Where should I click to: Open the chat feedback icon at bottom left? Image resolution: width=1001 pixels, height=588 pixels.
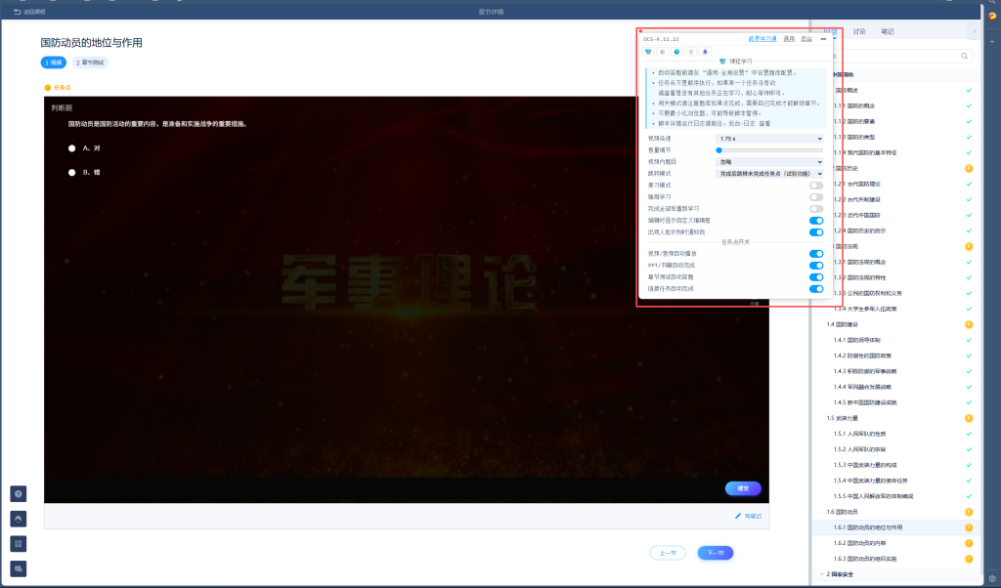(20, 568)
